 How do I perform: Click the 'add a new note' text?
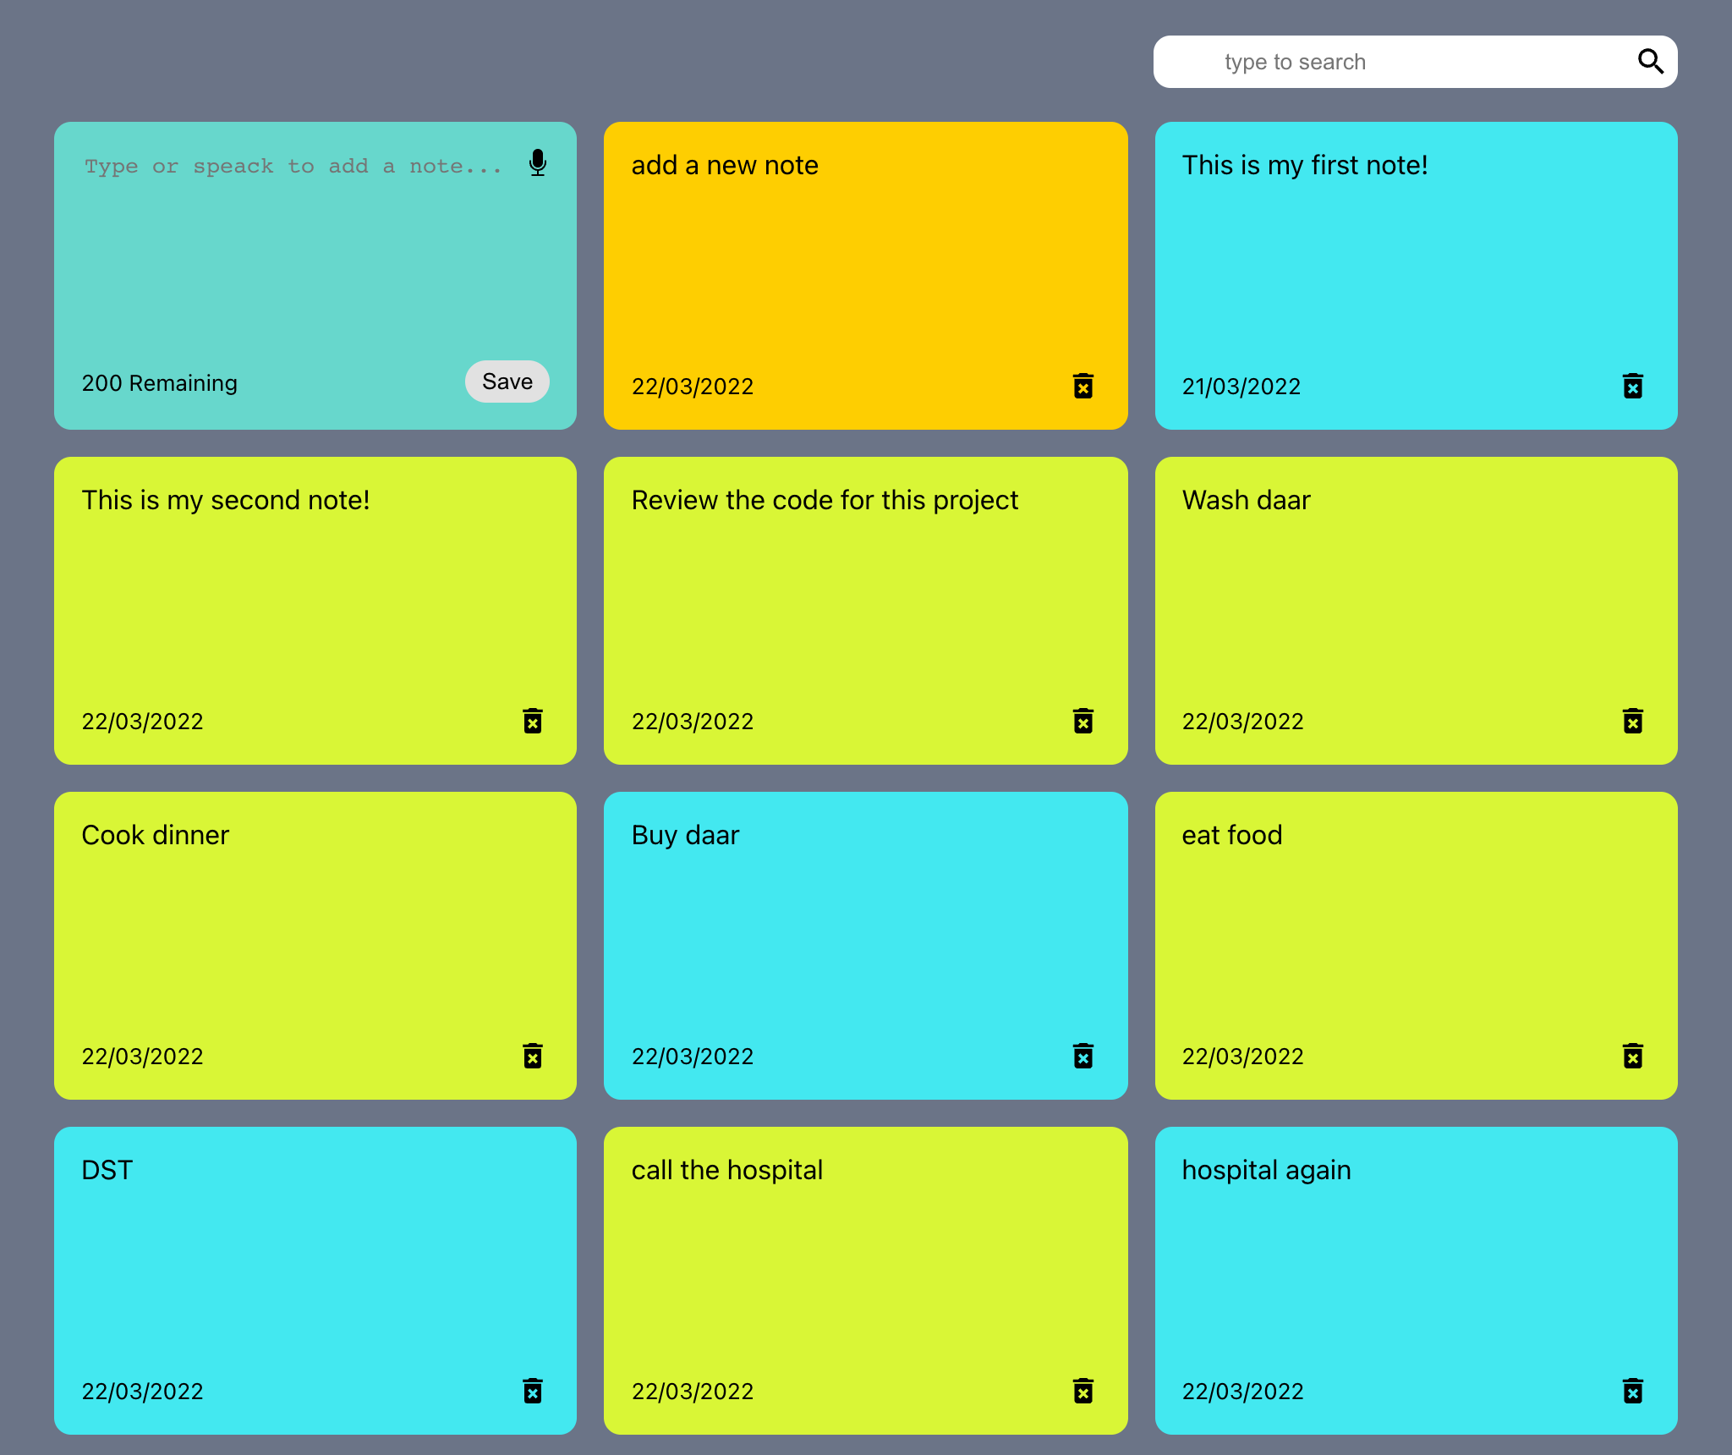725,165
